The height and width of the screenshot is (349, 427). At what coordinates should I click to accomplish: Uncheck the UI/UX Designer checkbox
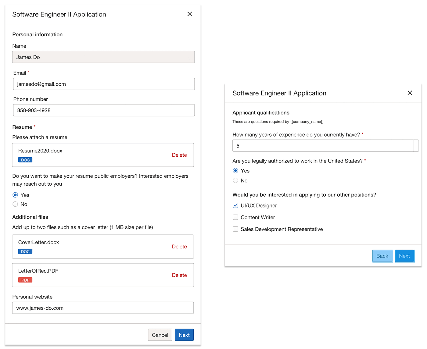click(235, 205)
